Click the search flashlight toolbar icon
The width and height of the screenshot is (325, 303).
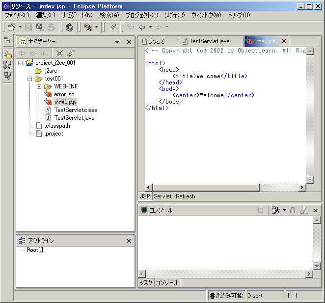click(112, 27)
